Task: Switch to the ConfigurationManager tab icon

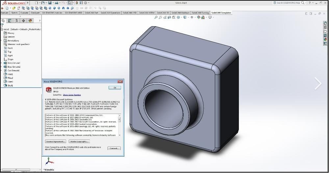Action: pos(16,20)
